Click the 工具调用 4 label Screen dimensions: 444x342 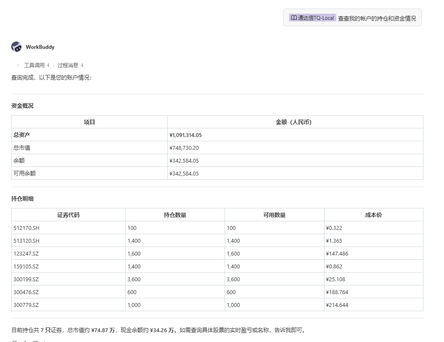[x=37, y=65]
